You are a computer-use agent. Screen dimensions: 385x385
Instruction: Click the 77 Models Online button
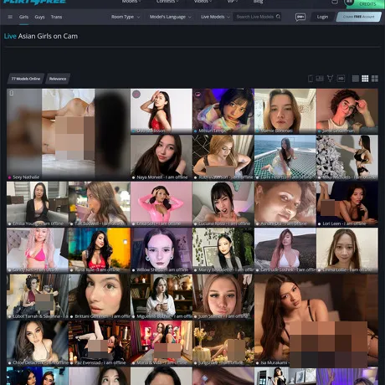[26, 79]
